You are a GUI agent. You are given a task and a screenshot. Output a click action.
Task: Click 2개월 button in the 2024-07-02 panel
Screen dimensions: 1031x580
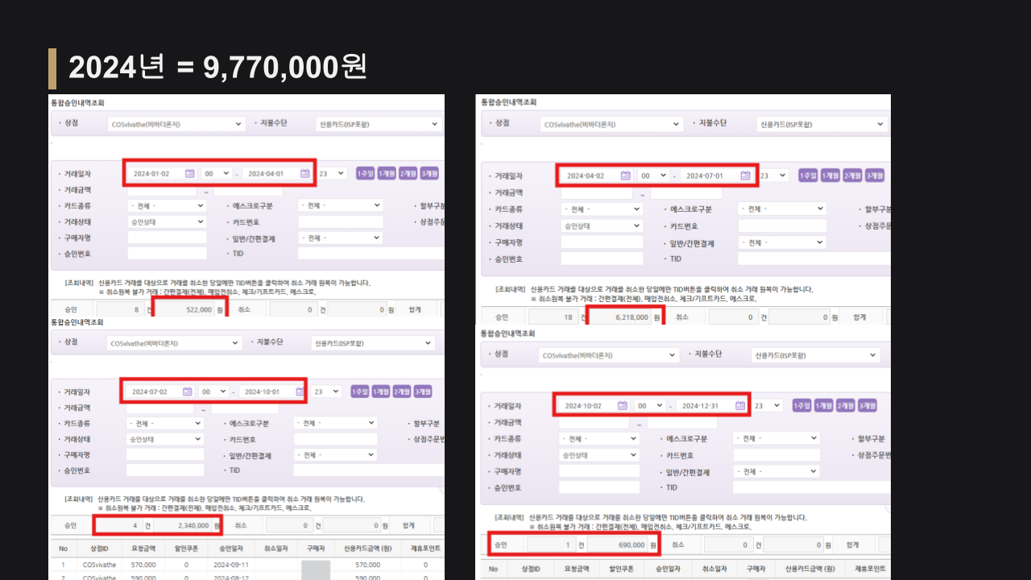coord(402,391)
